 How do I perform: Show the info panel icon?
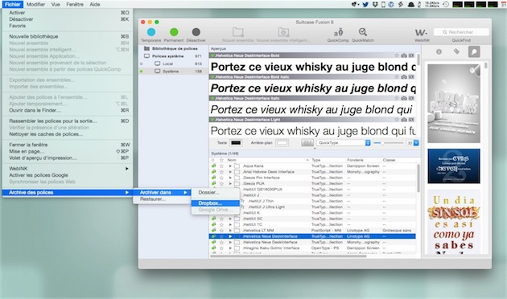[439, 51]
